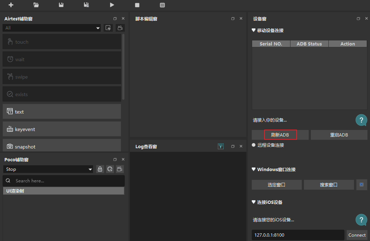Open a script with the folder icon
This screenshot has height=241, width=370.
tap(36, 5)
